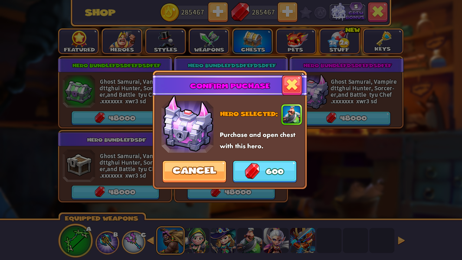The image size is (462, 260).
Task: Show next heroes with right arrow
Action: (x=401, y=240)
